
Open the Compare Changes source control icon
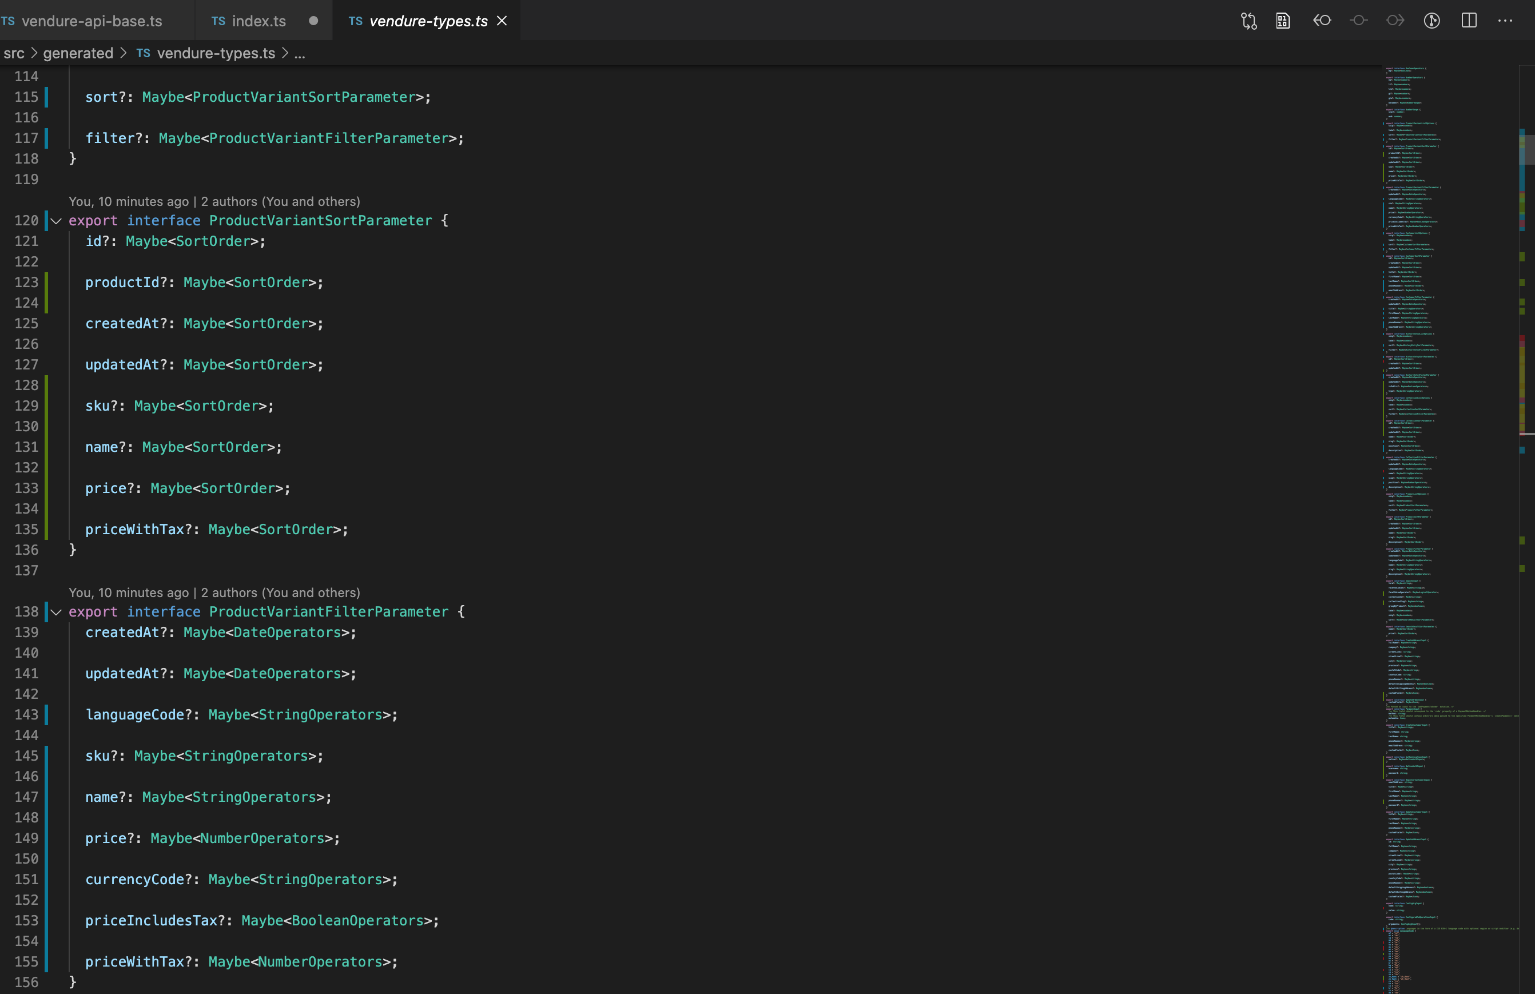point(1249,21)
